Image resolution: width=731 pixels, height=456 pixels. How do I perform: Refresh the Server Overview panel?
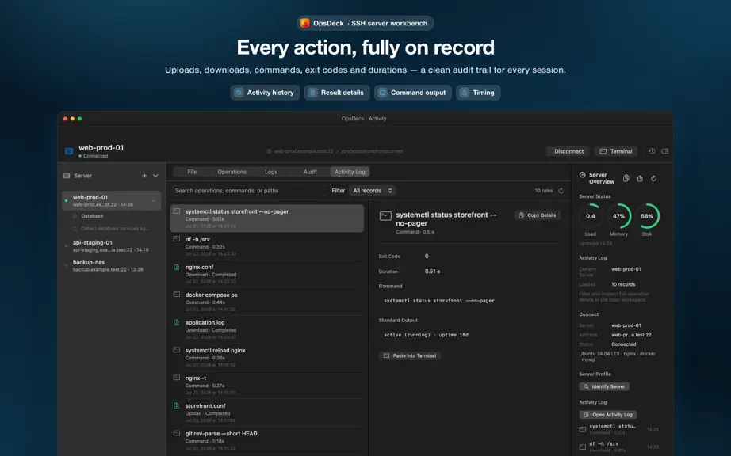point(653,178)
